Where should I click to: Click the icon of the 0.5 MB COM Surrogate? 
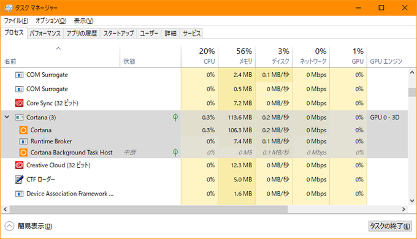[x=19, y=89]
